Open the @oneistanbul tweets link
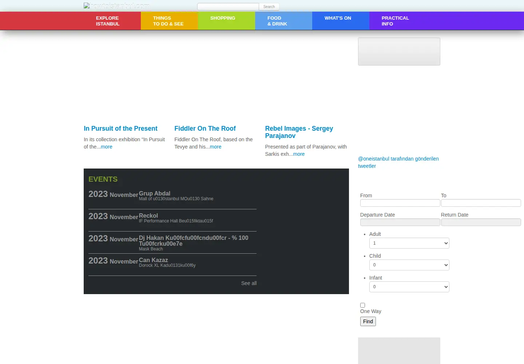The image size is (524, 364). (x=398, y=162)
